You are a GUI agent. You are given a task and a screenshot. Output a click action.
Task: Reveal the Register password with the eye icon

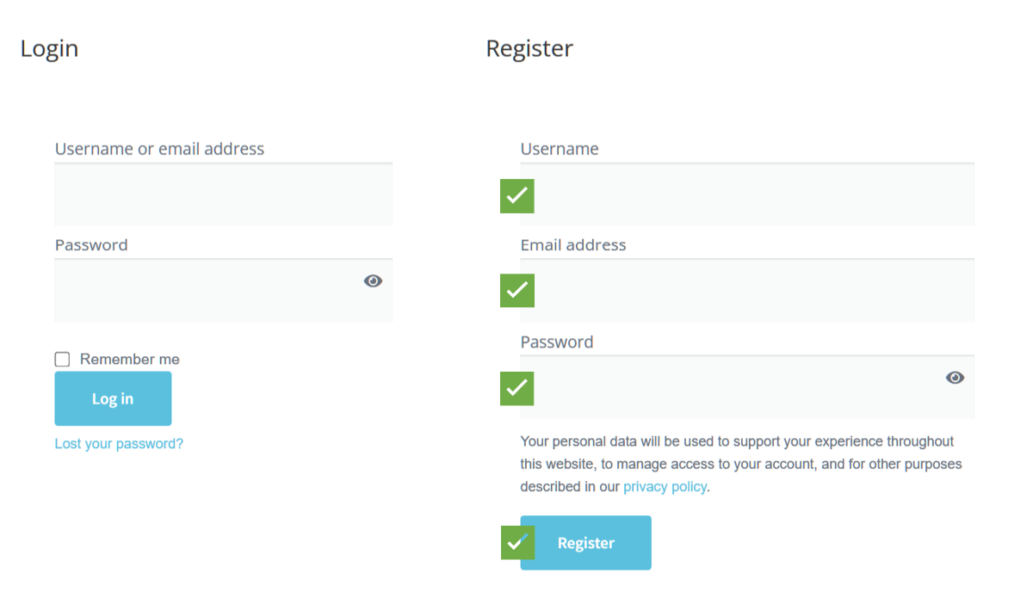click(955, 377)
